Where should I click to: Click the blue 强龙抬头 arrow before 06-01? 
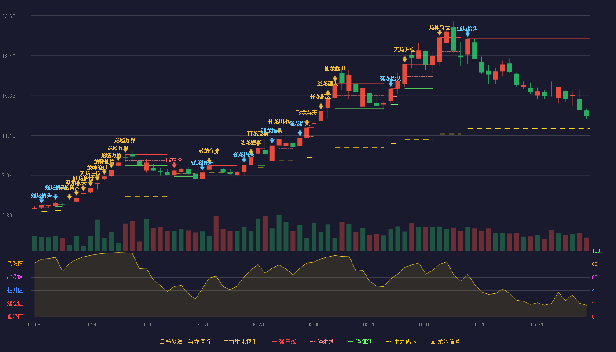[391, 84]
